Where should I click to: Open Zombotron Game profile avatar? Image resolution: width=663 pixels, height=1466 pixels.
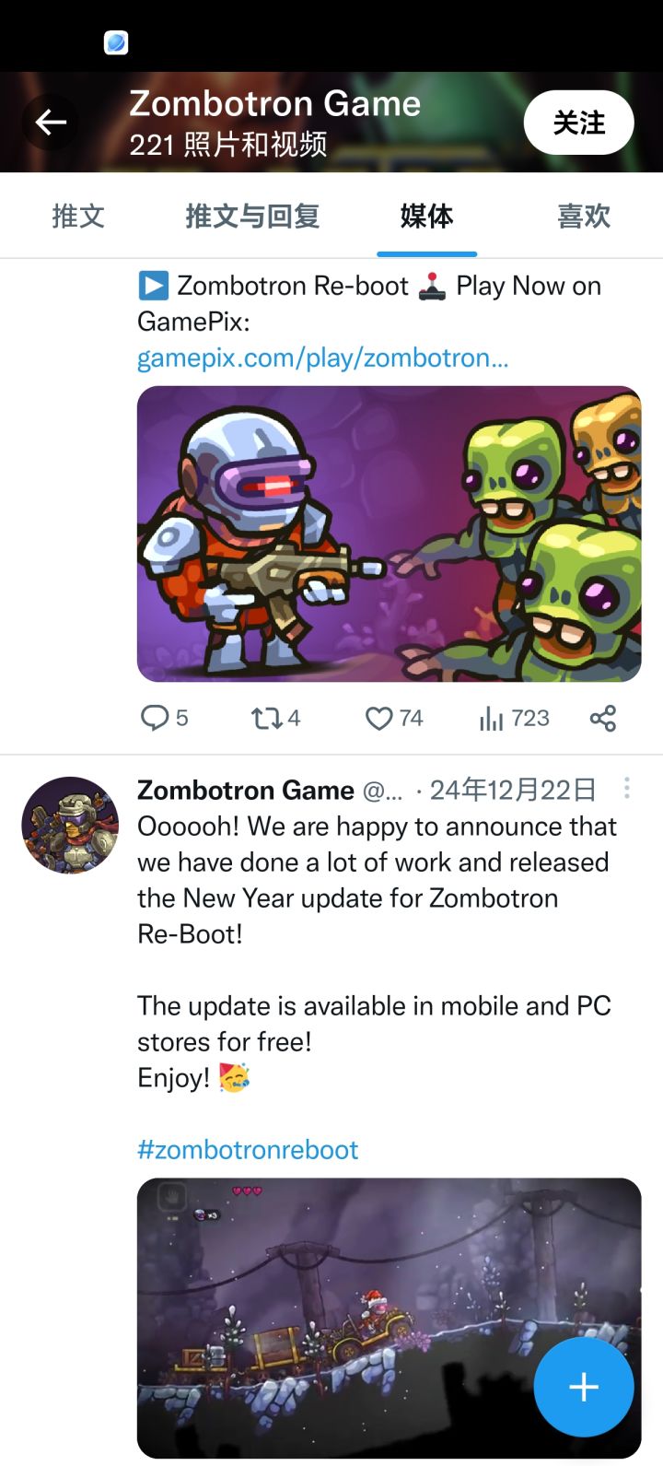(x=70, y=826)
